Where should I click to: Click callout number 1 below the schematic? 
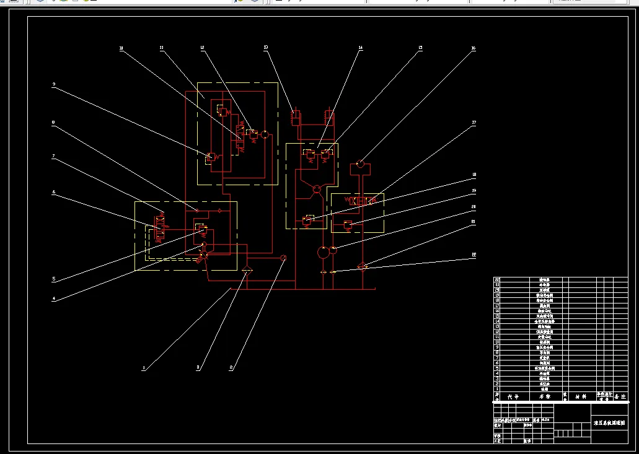tap(143, 368)
